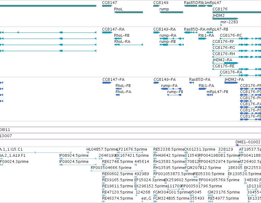
Task: Select the CG8176-RC transcript label
Action: pyautogui.click(x=231, y=36)
